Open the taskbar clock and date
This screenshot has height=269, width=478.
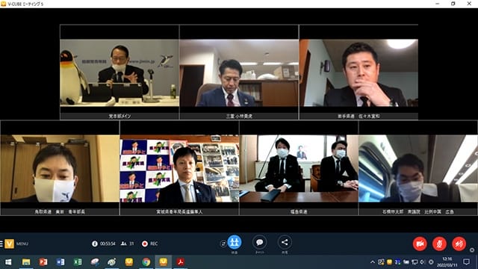pos(447,262)
